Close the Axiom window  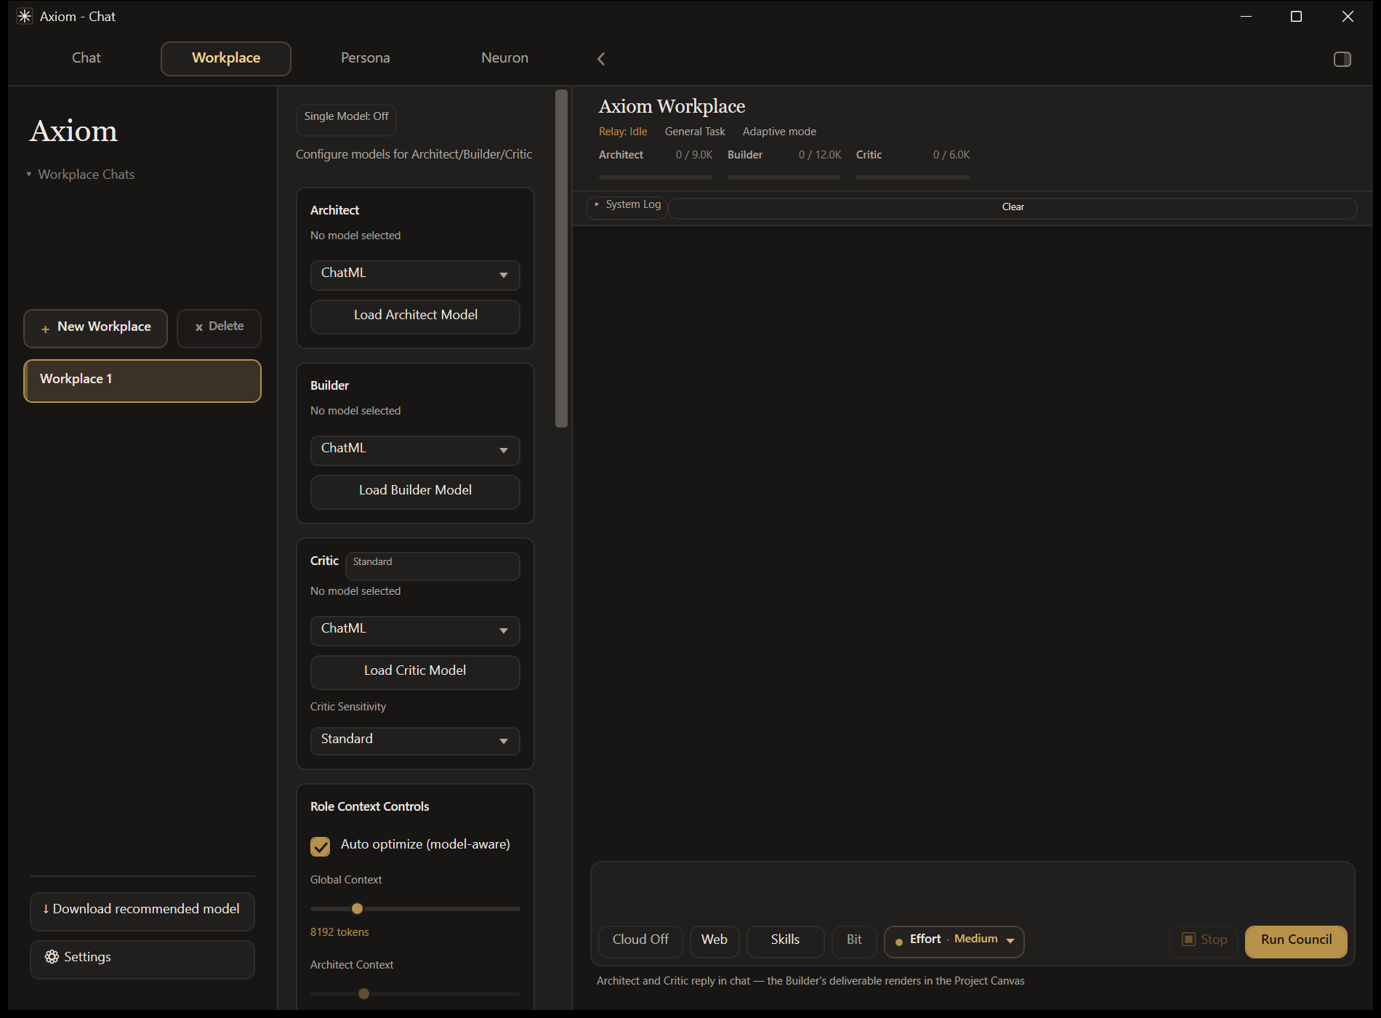click(x=1348, y=16)
